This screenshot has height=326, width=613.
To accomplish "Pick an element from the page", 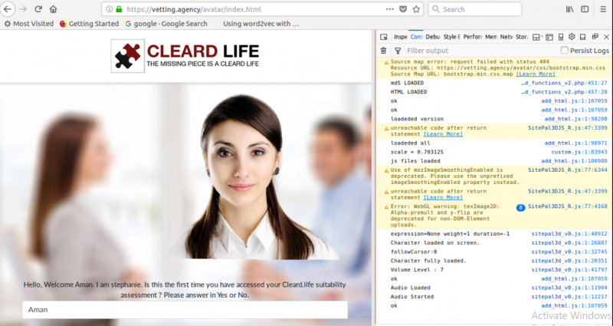I will tap(384, 37).
